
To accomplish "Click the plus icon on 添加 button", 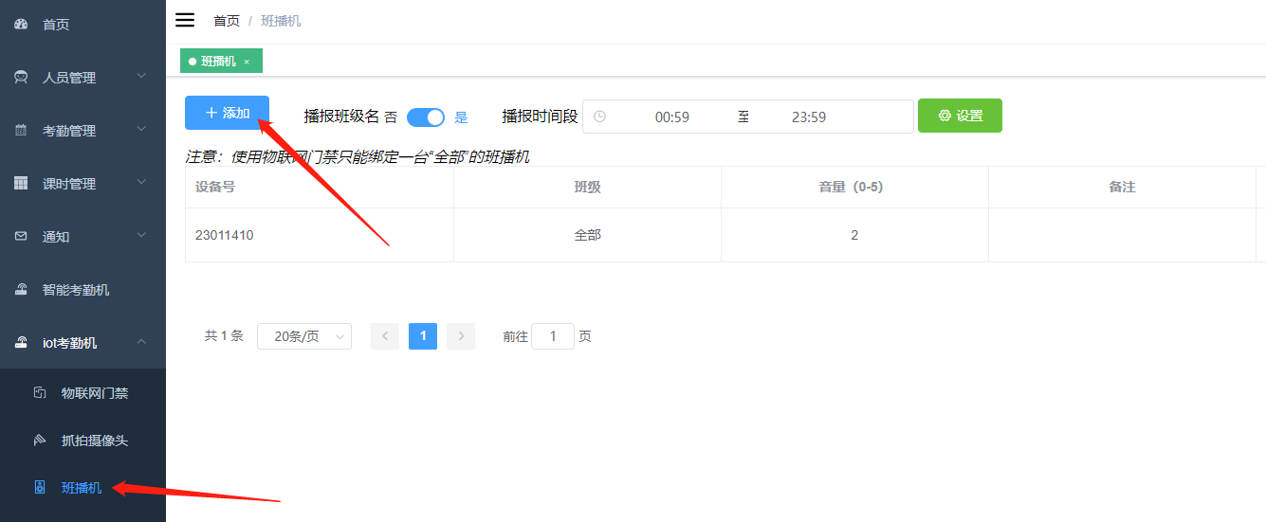I will [x=211, y=113].
